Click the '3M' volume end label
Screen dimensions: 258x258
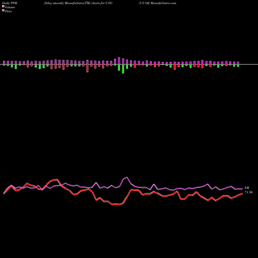pos(247,188)
